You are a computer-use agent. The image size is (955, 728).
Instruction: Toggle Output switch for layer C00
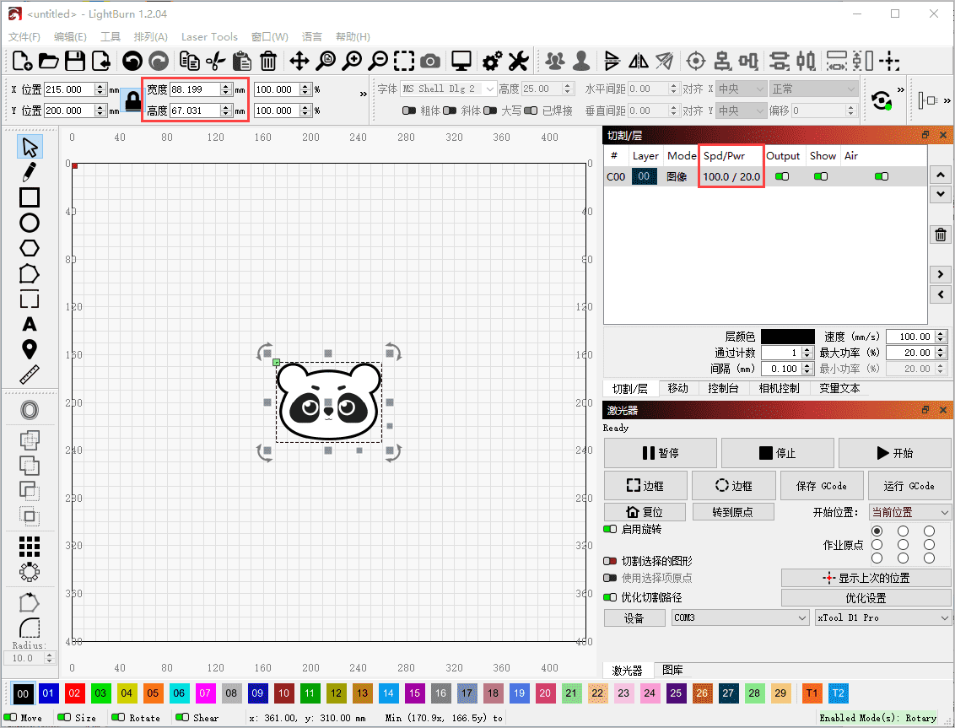click(x=781, y=176)
